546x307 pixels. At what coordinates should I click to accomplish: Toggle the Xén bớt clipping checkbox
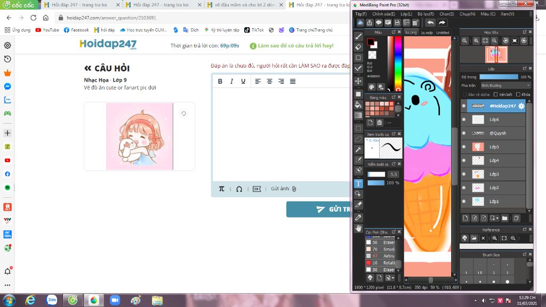495,94
